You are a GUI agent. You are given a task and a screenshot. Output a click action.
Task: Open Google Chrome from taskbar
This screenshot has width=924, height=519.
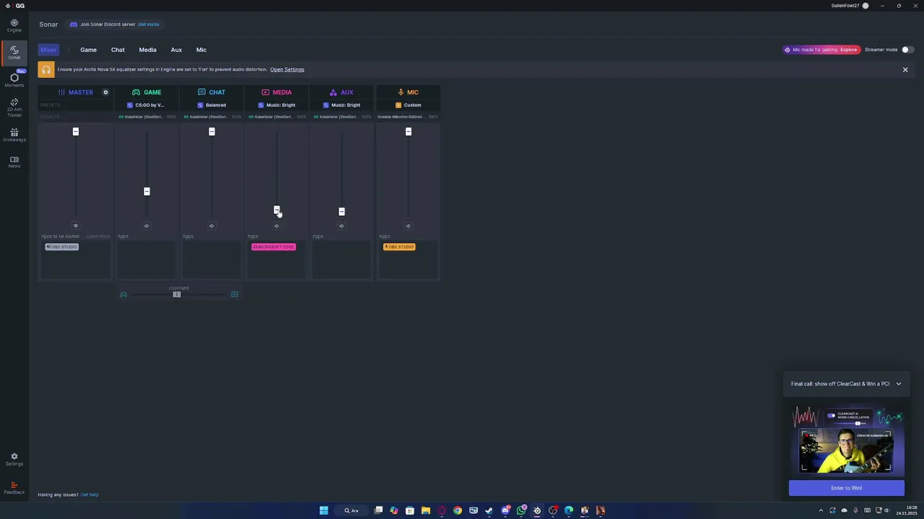click(x=458, y=510)
